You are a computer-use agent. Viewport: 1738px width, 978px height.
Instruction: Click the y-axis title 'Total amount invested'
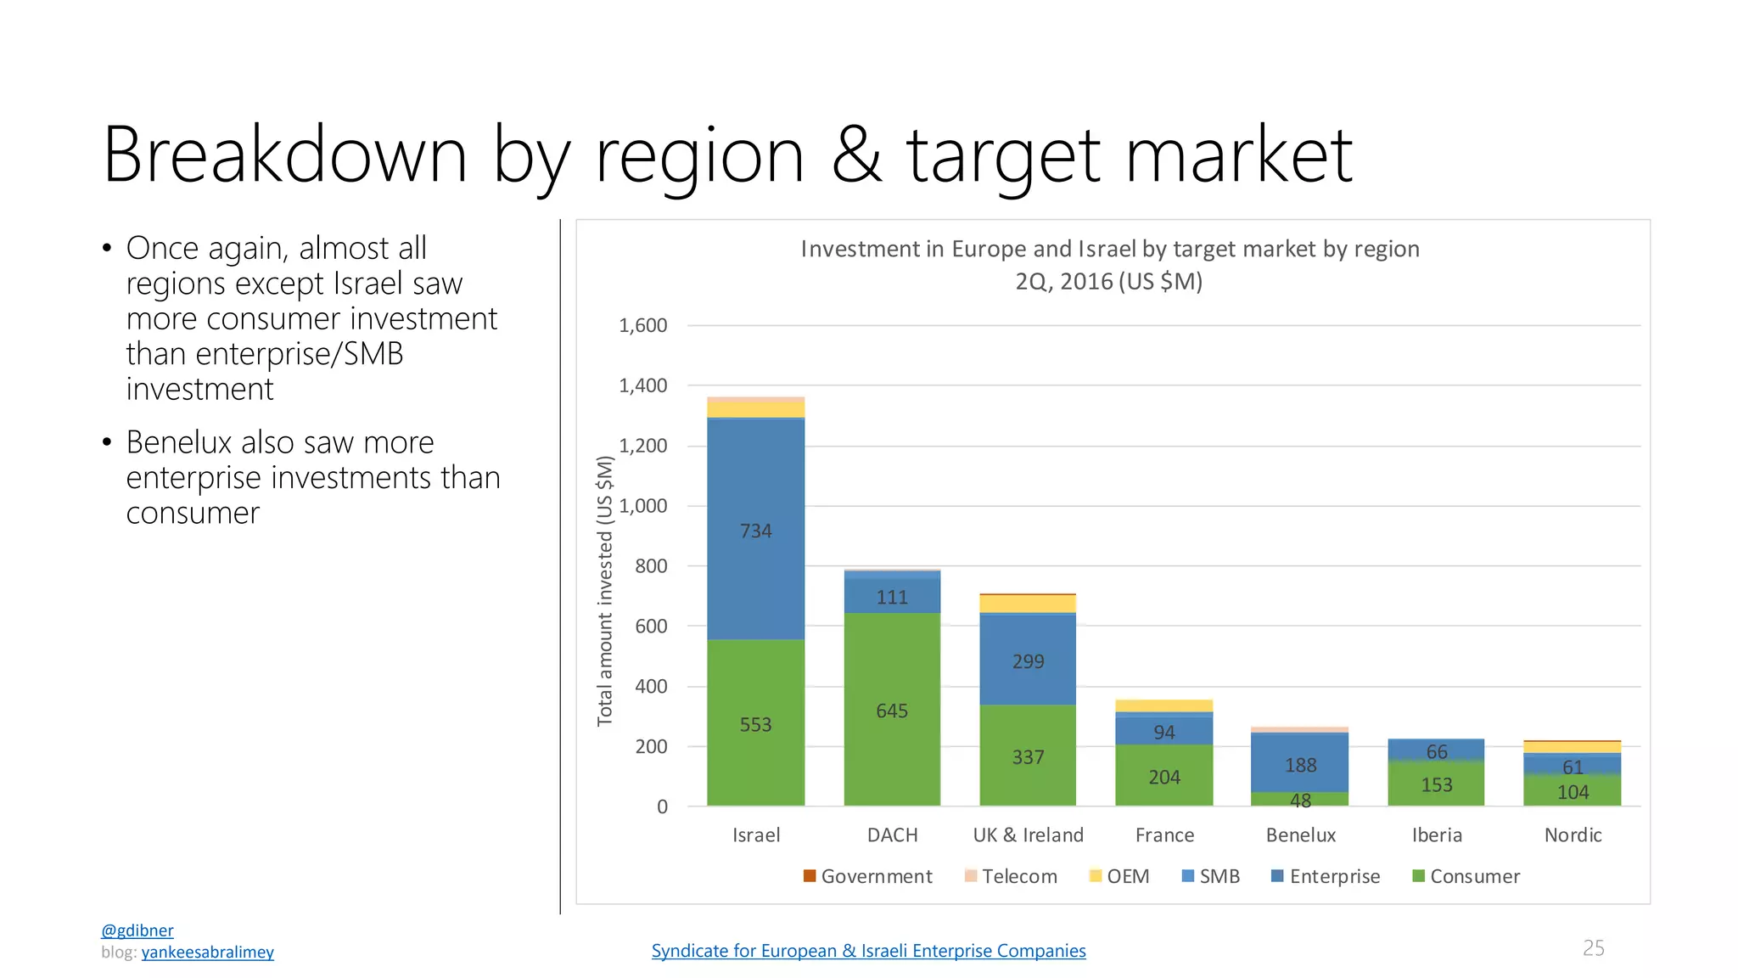pyautogui.click(x=604, y=590)
